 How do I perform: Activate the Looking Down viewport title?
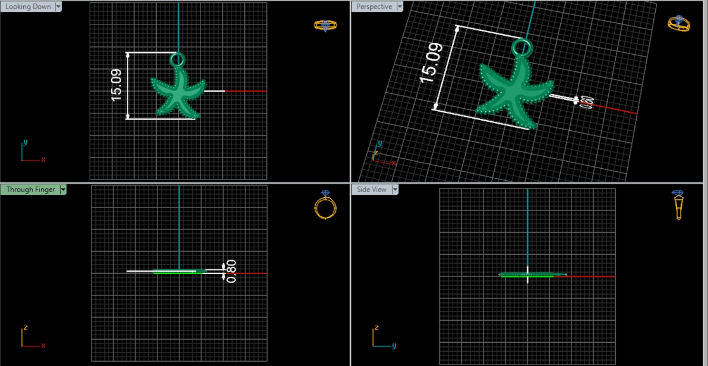coord(28,7)
